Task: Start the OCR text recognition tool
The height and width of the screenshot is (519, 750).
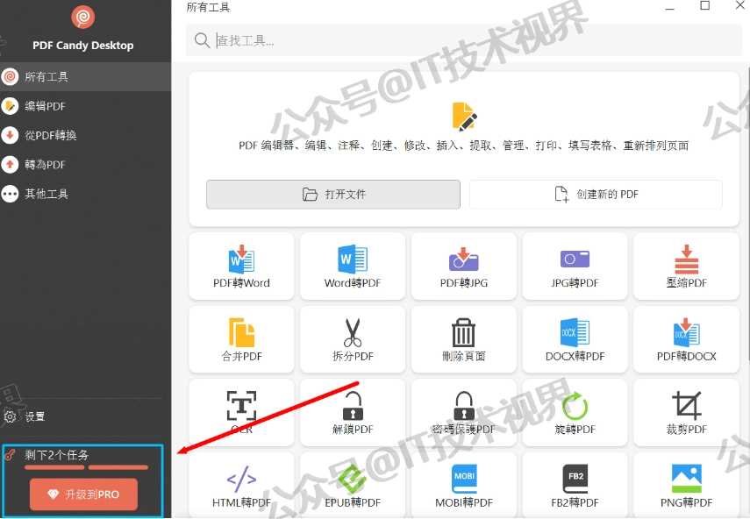Action: pos(241,412)
